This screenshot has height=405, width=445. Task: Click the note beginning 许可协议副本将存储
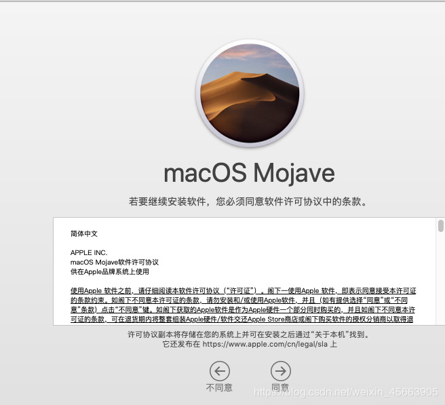[249, 334]
